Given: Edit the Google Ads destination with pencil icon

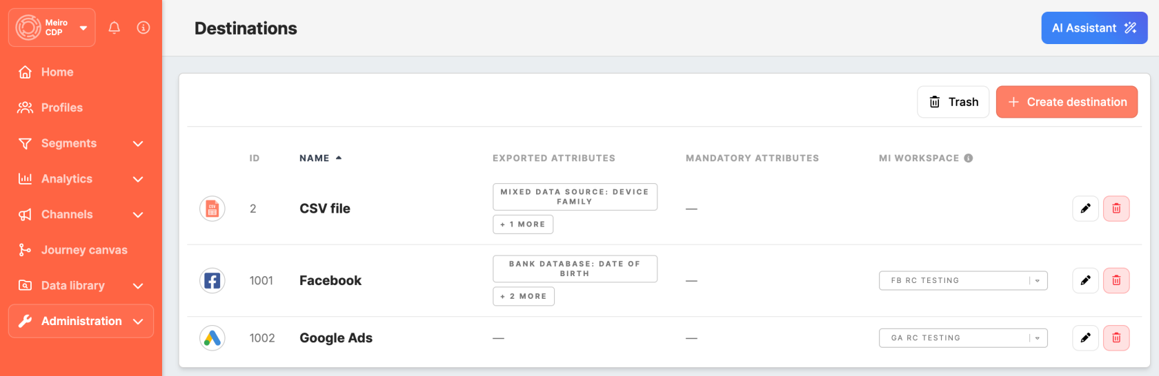Looking at the screenshot, I should point(1085,338).
